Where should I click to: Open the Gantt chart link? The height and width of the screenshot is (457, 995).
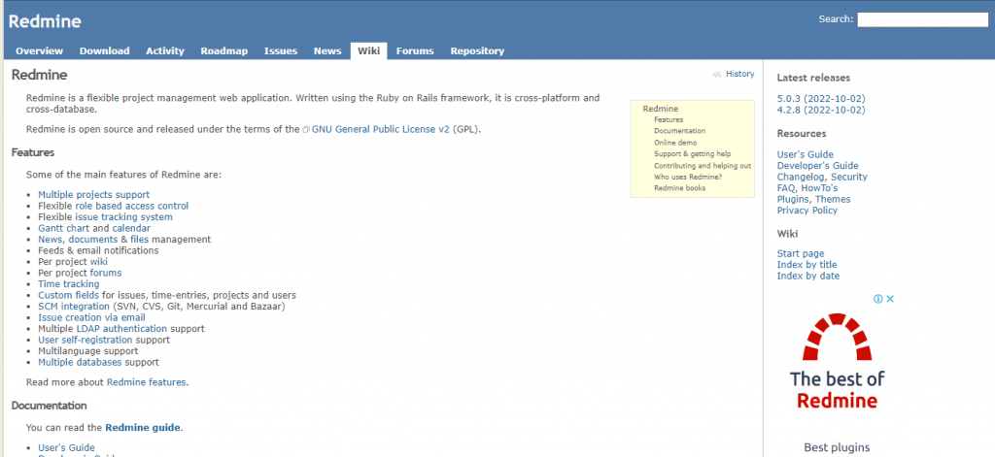coord(63,228)
